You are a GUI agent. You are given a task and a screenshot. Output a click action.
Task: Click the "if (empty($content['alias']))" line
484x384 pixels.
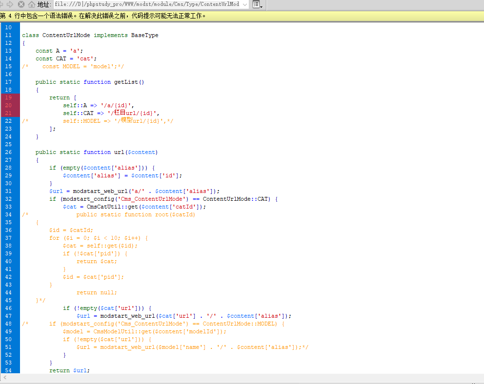(102, 168)
